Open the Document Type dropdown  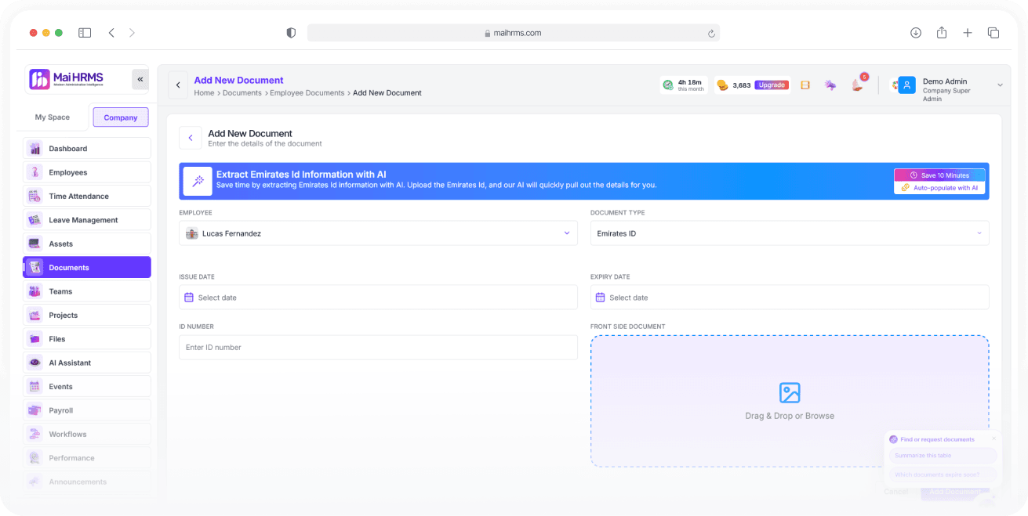tap(790, 233)
